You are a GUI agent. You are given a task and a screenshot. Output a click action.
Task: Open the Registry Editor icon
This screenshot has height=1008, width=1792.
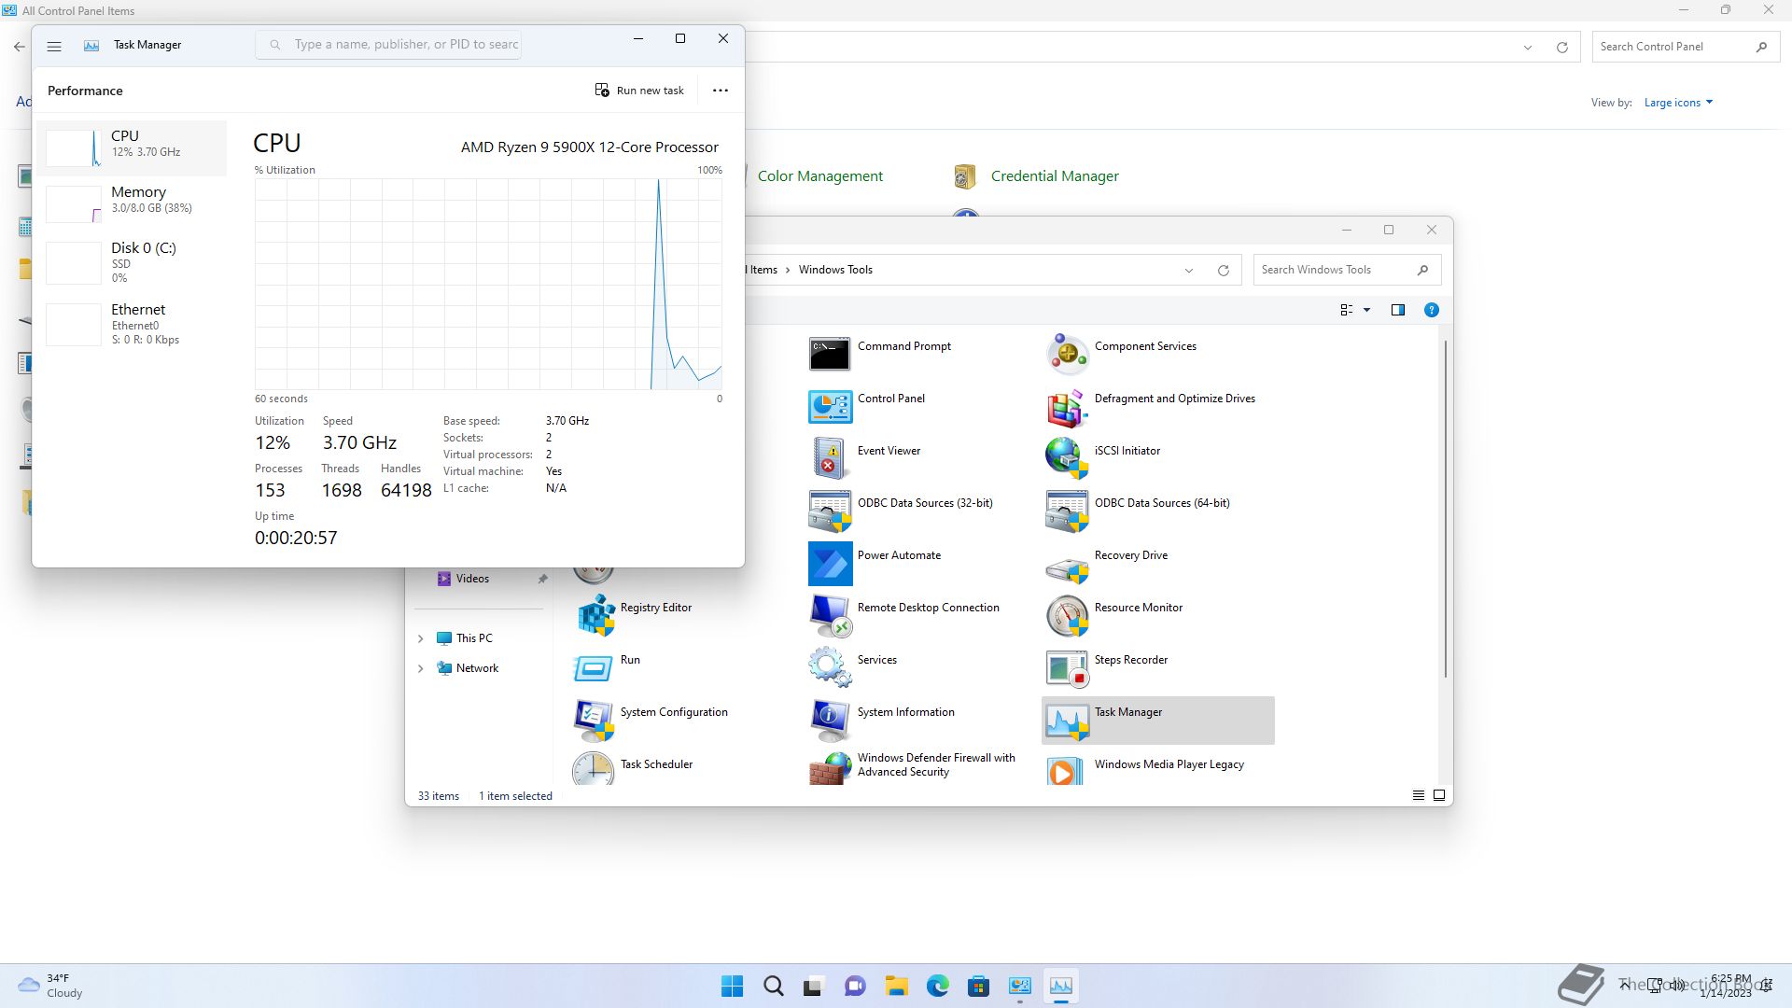pyautogui.click(x=595, y=616)
